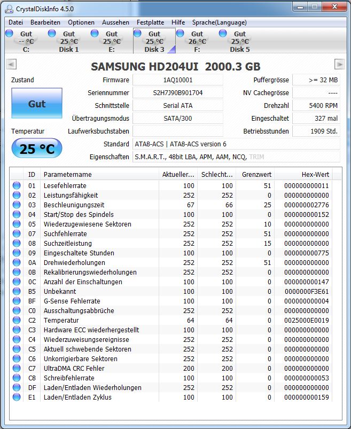Open the Aussehen menu
The image size is (351, 429).
point(115,22)
